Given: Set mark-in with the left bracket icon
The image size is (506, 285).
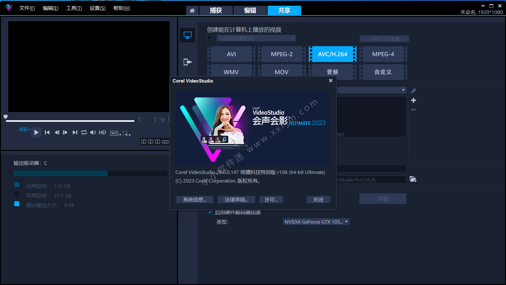Looking at the screenshot, I should pos(140,120).
